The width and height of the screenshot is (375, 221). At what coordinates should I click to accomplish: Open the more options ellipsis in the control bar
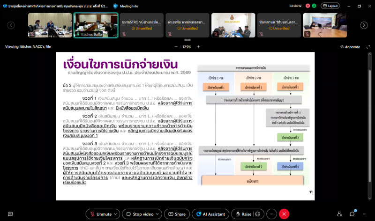coord(271,214)
